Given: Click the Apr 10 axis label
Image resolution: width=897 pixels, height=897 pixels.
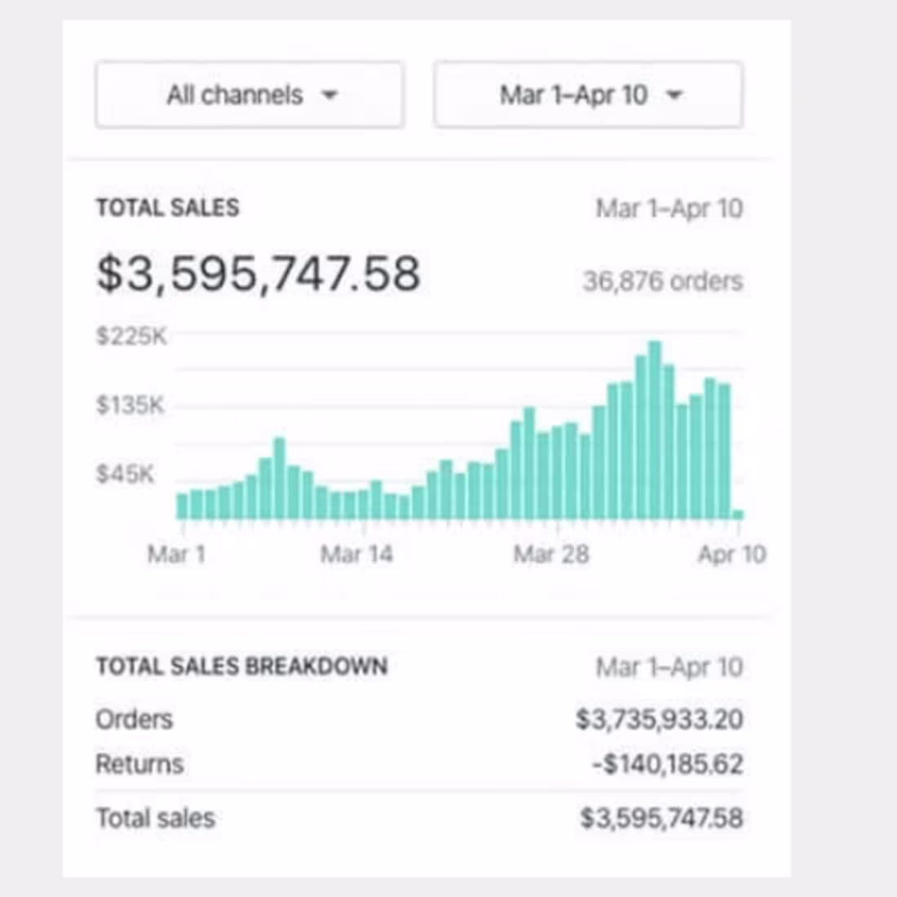Looking at the screenshot, I should coord(732,555).
